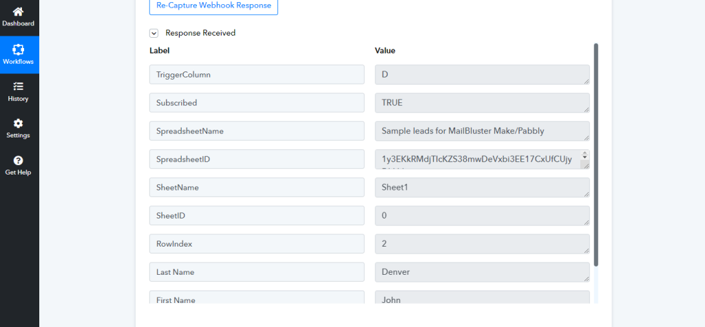Collapse the Response Received section

(154, 33)
